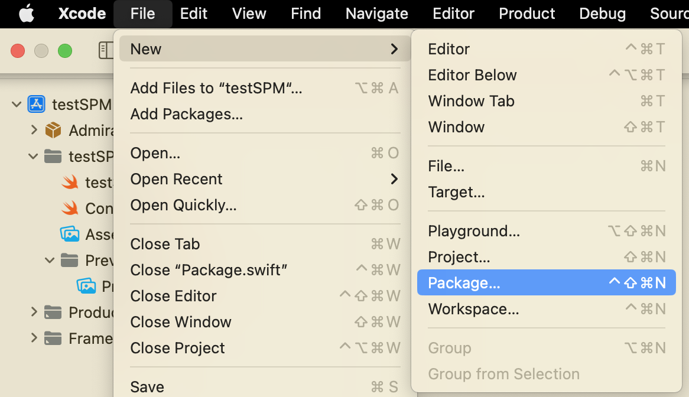Expand the Admiral package row
Screen dimensions: 689x397
34,130
